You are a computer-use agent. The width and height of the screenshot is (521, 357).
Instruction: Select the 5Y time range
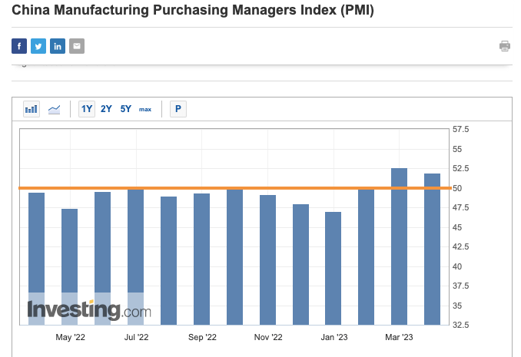[125, 109]
